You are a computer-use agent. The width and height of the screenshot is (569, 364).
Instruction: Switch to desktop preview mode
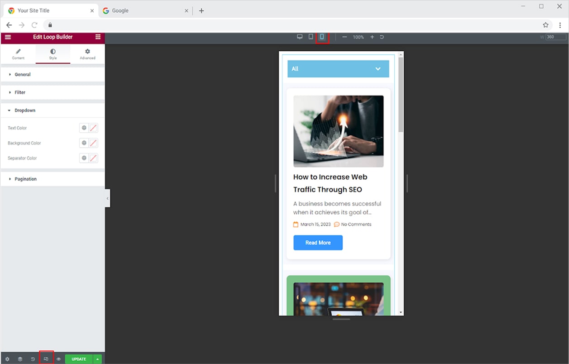[x=300, y=37]
